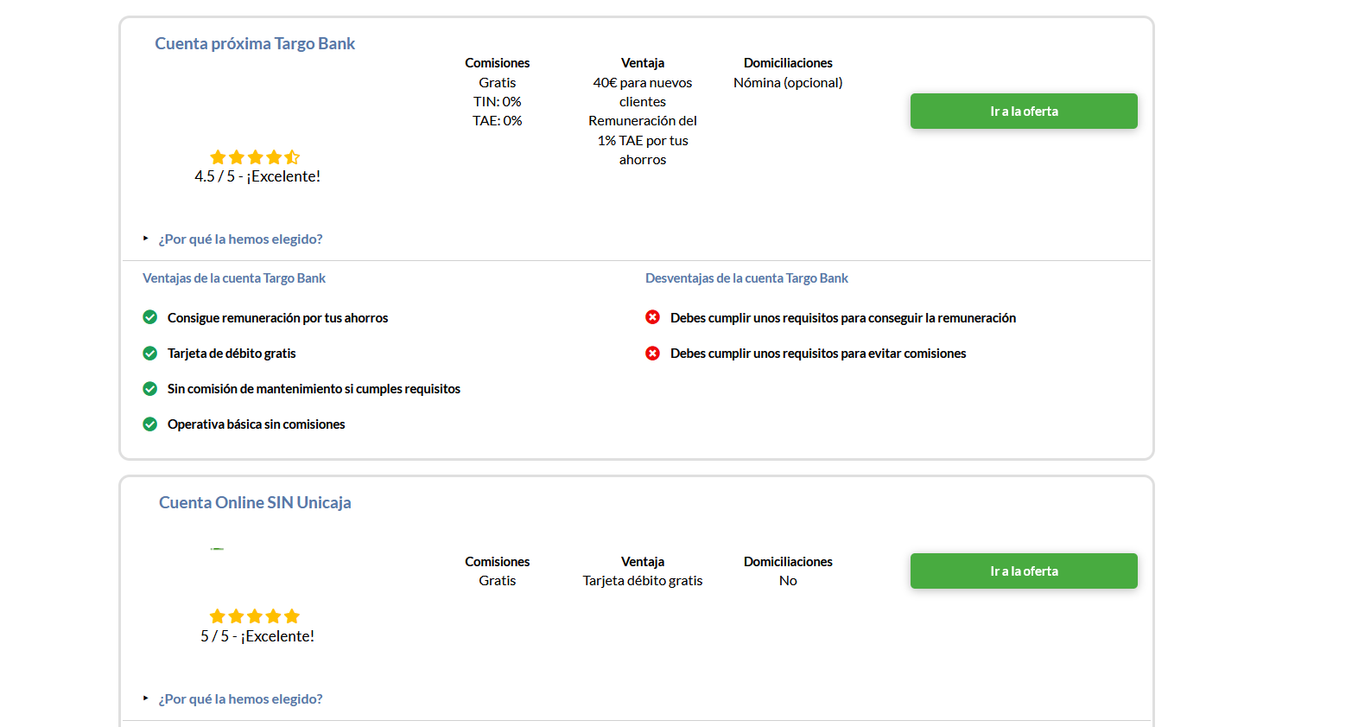Click the 4.5 star rating for Targo Bank
1352x727 pixels.
pyautogui.click(x=255, y=157)
